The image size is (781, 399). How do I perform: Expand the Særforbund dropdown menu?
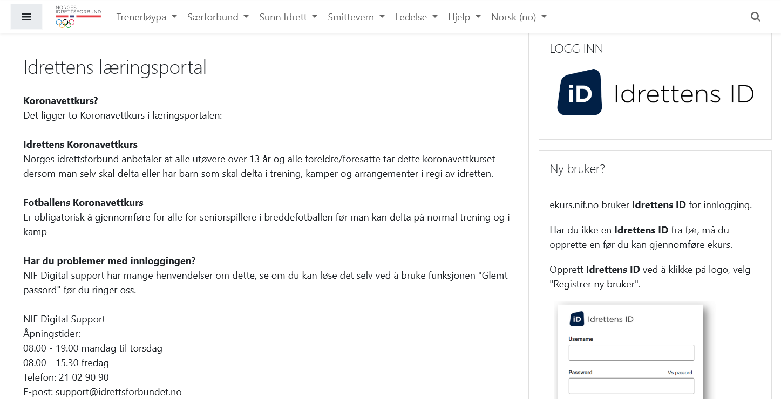pyautogui.click(x=218, y=17)
